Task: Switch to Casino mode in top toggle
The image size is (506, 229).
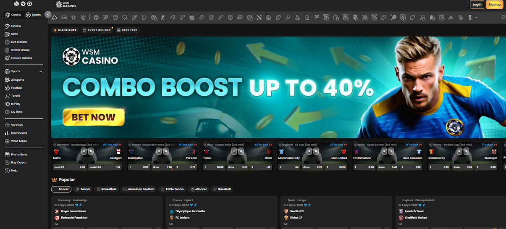Action: pos(13,15)
